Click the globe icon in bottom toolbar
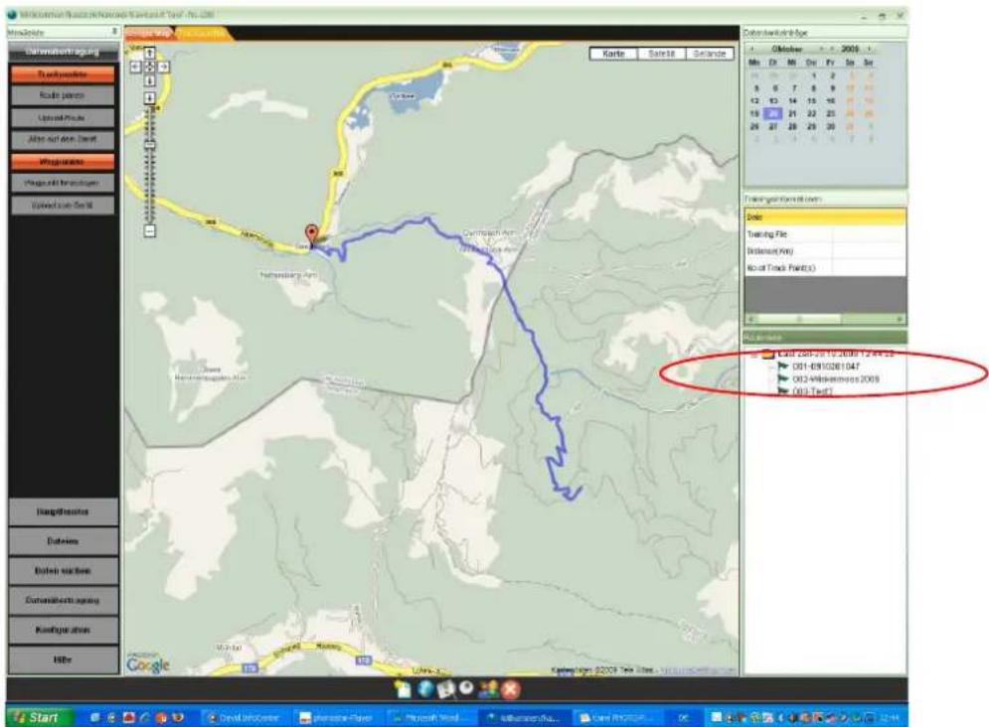Screen dimensions: 989x727 click(425, 689)
